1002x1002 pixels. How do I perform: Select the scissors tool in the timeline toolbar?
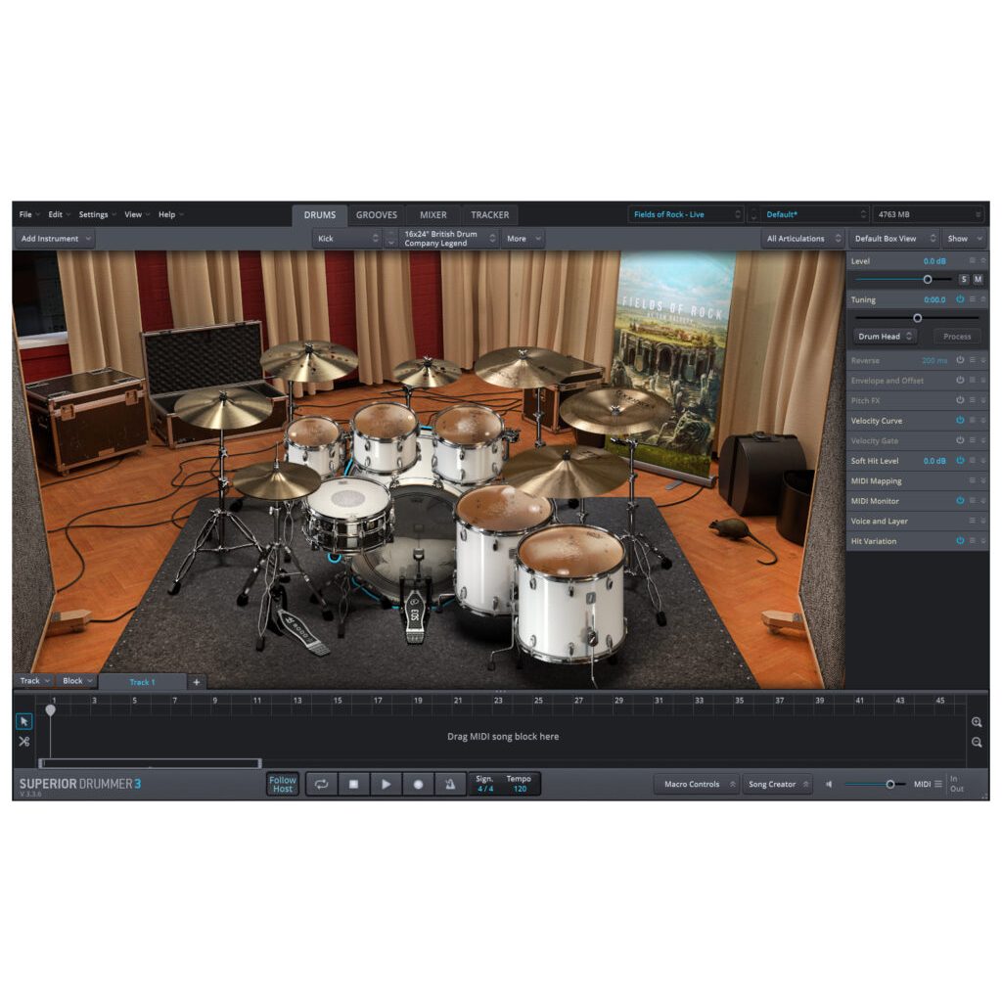23,741
